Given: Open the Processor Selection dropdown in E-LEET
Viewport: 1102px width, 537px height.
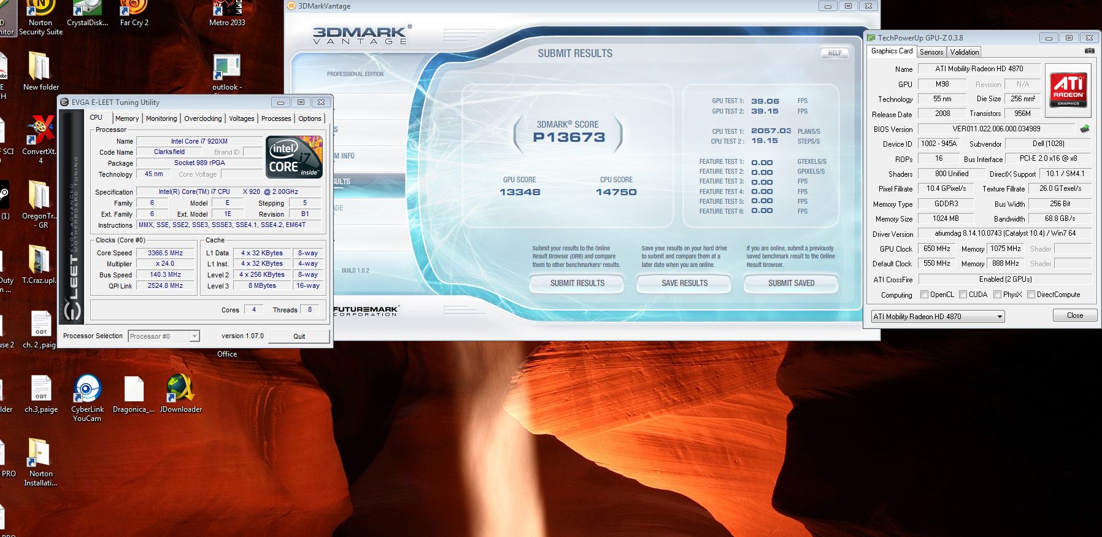Looking at the screenshot, I should click(164, 336).
